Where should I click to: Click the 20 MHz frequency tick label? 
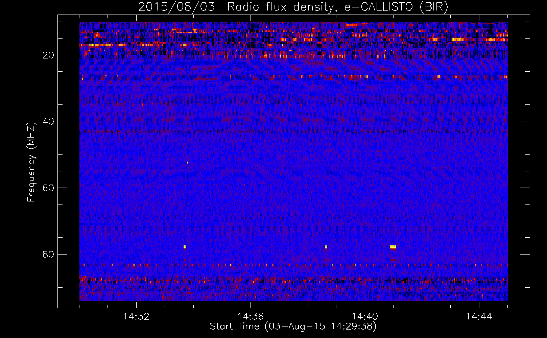click(48, 55)
